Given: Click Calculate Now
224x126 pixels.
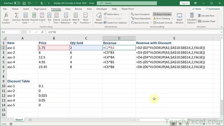Looking at the screenshot, I should tap(206, 15).
